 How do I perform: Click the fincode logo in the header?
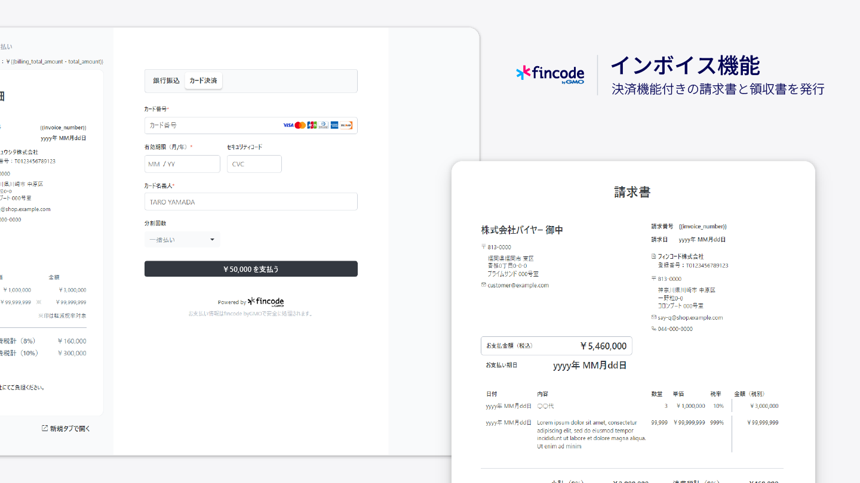point(550,74)
